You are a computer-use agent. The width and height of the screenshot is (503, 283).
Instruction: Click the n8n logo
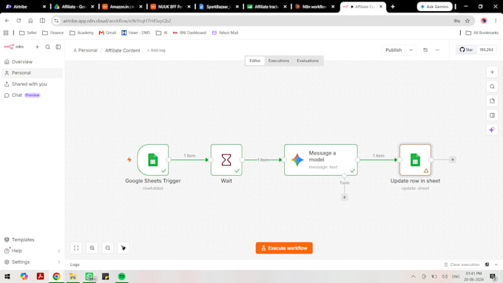pos(13,47)
